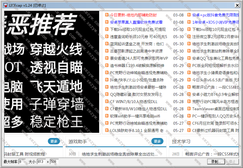Viewport: 243px width, 168px height.
Task: Click the 新 badge beside CF WIN7/8/10人物透视DLL
Action: [x=107, y=102]
